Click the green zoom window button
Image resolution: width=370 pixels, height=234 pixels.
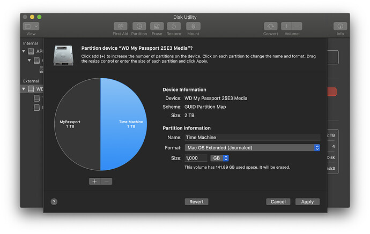39,17
